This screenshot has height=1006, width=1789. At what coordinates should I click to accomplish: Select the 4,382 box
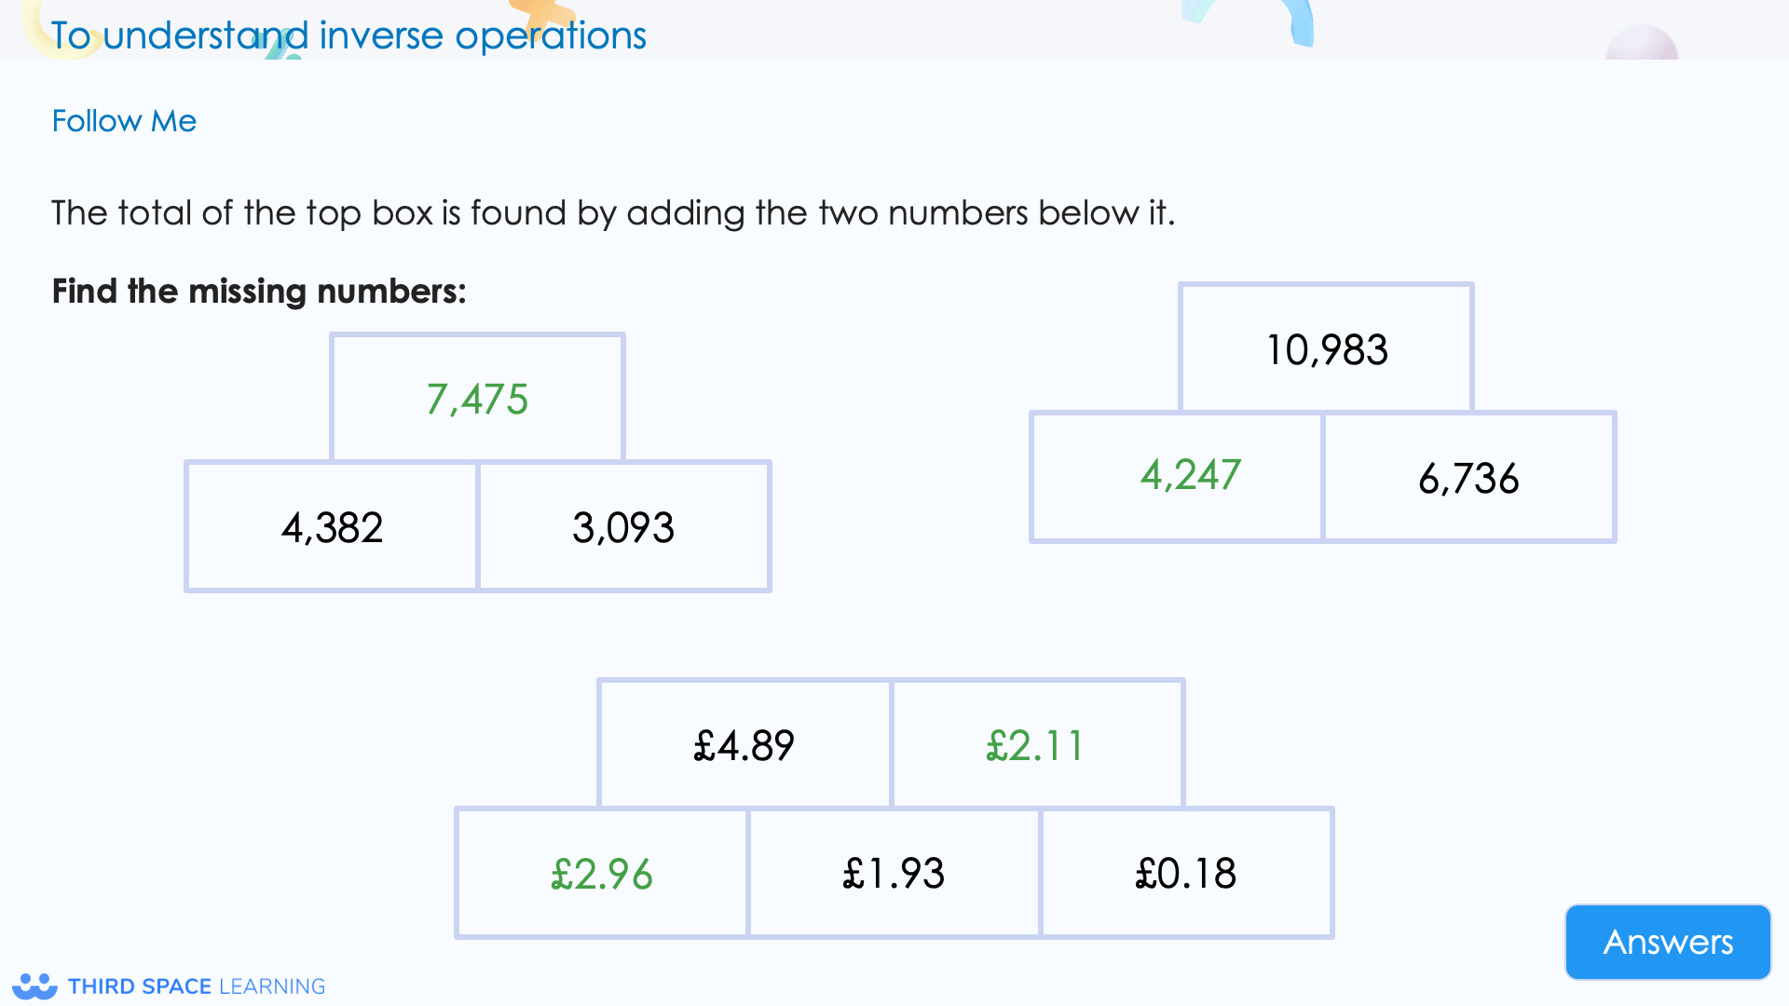click(x=332, y=526)
